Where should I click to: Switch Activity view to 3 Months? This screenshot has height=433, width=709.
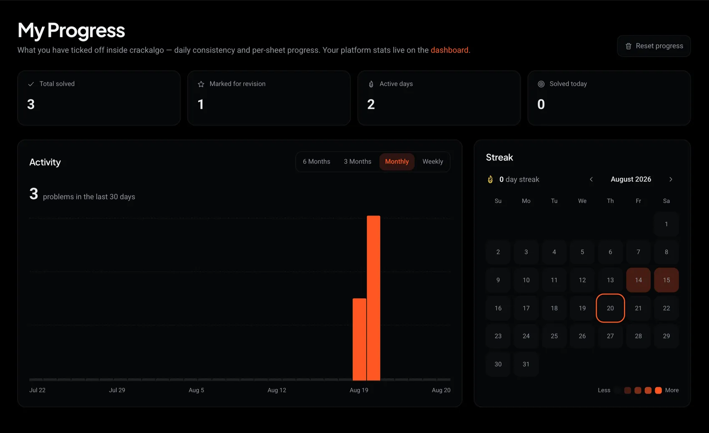click(x=357, y=162)
